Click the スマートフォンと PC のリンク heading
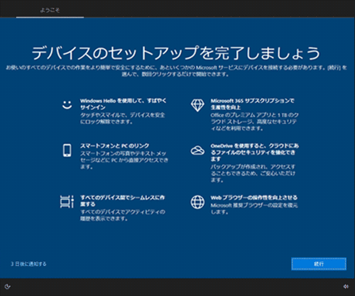 click(115, 146)
